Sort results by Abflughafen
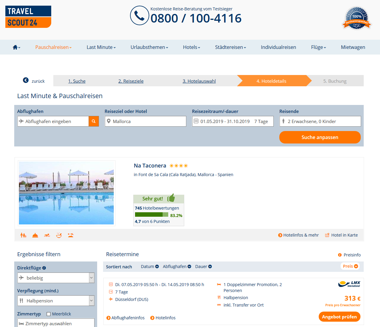The width and height of the screenshot is (380, 327). pos(177,267)
